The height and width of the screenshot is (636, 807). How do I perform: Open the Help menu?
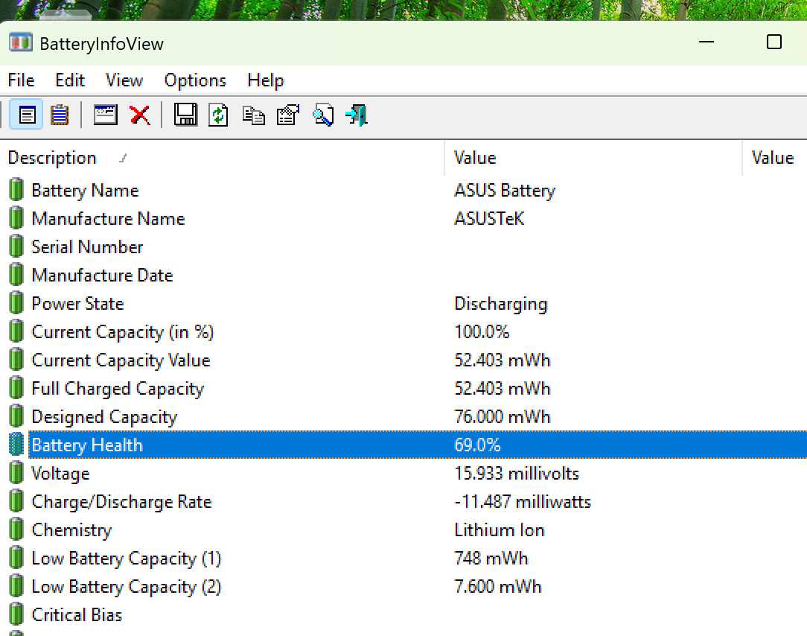click(266, 80)
